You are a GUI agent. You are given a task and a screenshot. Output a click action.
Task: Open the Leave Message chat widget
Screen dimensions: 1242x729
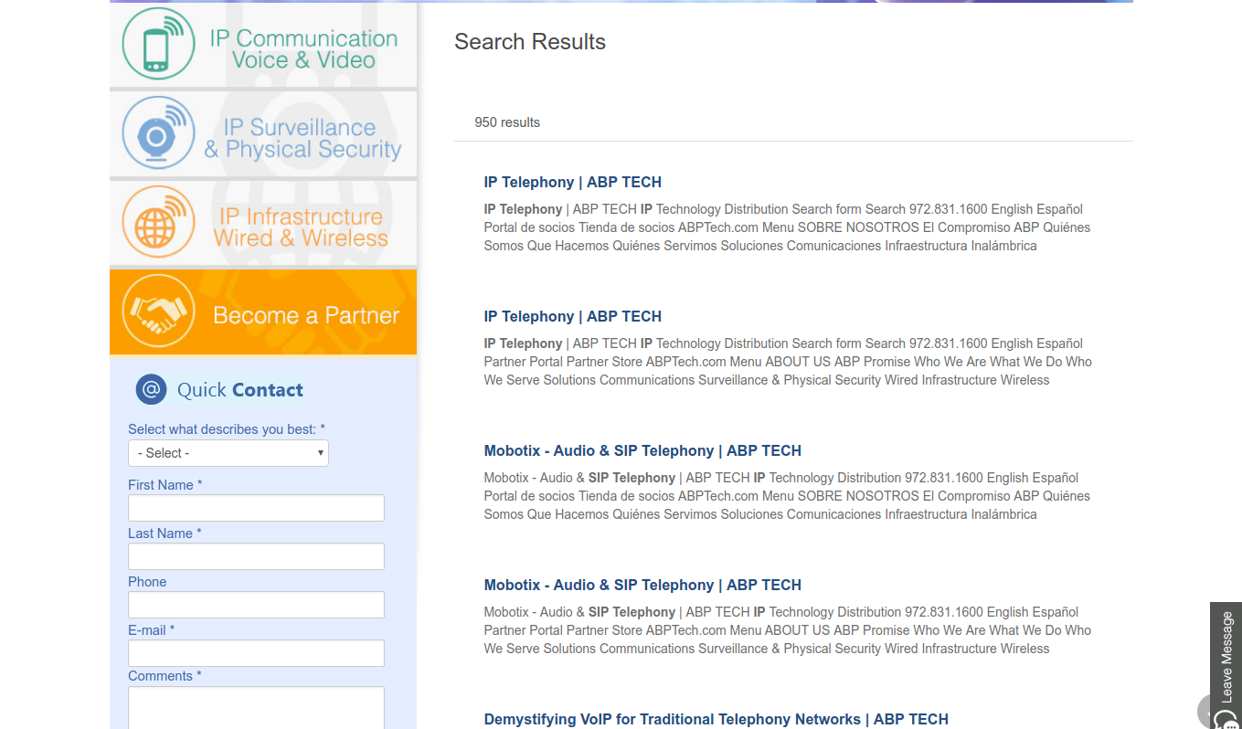point(1226,665)
